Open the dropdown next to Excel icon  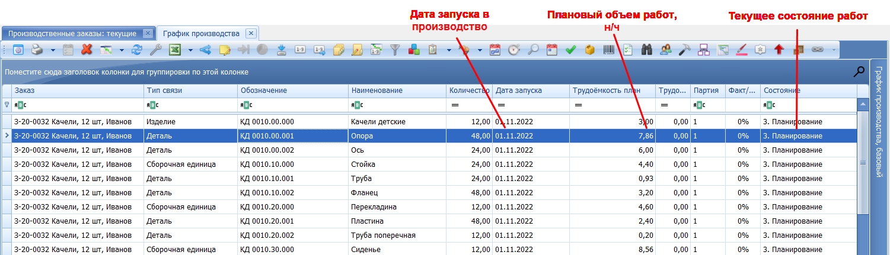[x=190, y=50]
